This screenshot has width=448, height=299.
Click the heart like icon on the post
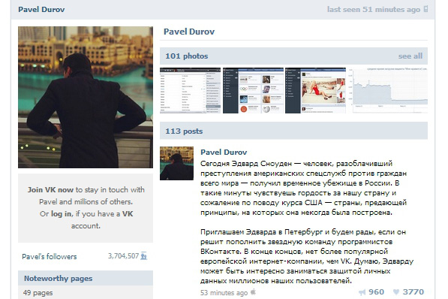point(396,291)
